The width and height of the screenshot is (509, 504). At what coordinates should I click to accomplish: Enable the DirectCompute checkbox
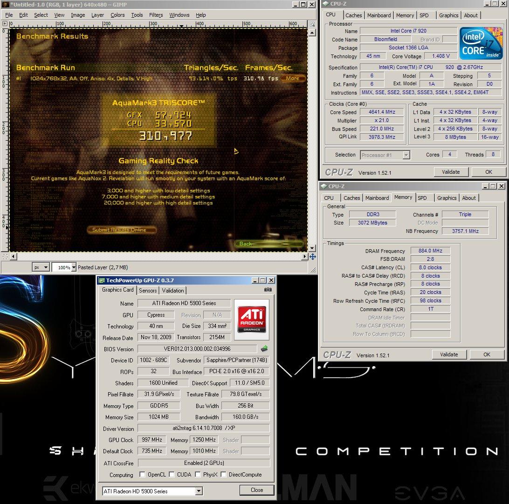point(224,474)
